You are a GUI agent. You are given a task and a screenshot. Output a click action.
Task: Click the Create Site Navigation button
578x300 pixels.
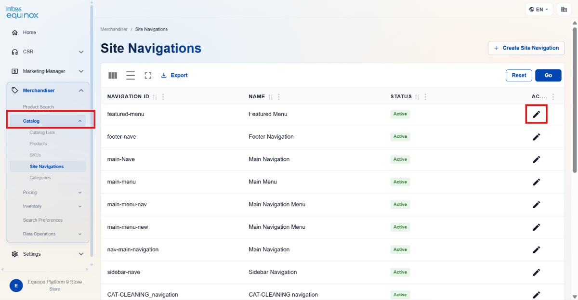[526, 48]
